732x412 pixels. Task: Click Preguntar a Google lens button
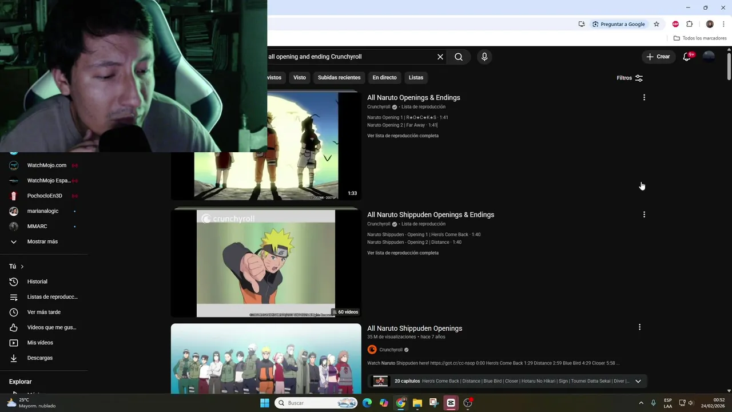(619, 24)
